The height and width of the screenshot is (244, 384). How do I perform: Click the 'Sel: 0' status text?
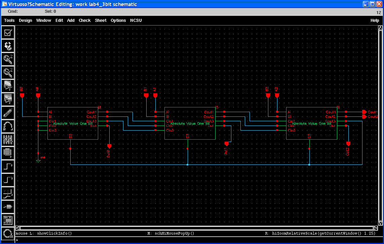click(50, 11)
